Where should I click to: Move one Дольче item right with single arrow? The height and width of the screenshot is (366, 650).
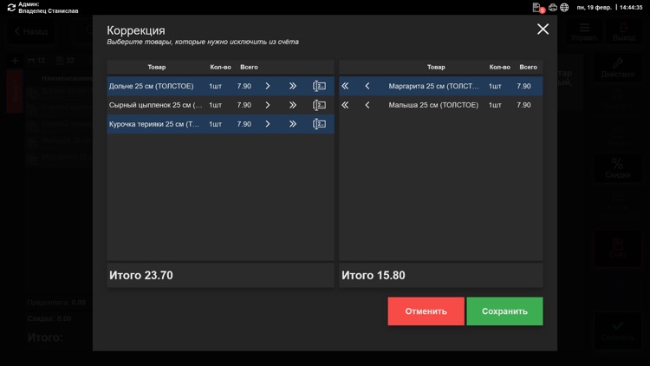[x=268, y=86]
